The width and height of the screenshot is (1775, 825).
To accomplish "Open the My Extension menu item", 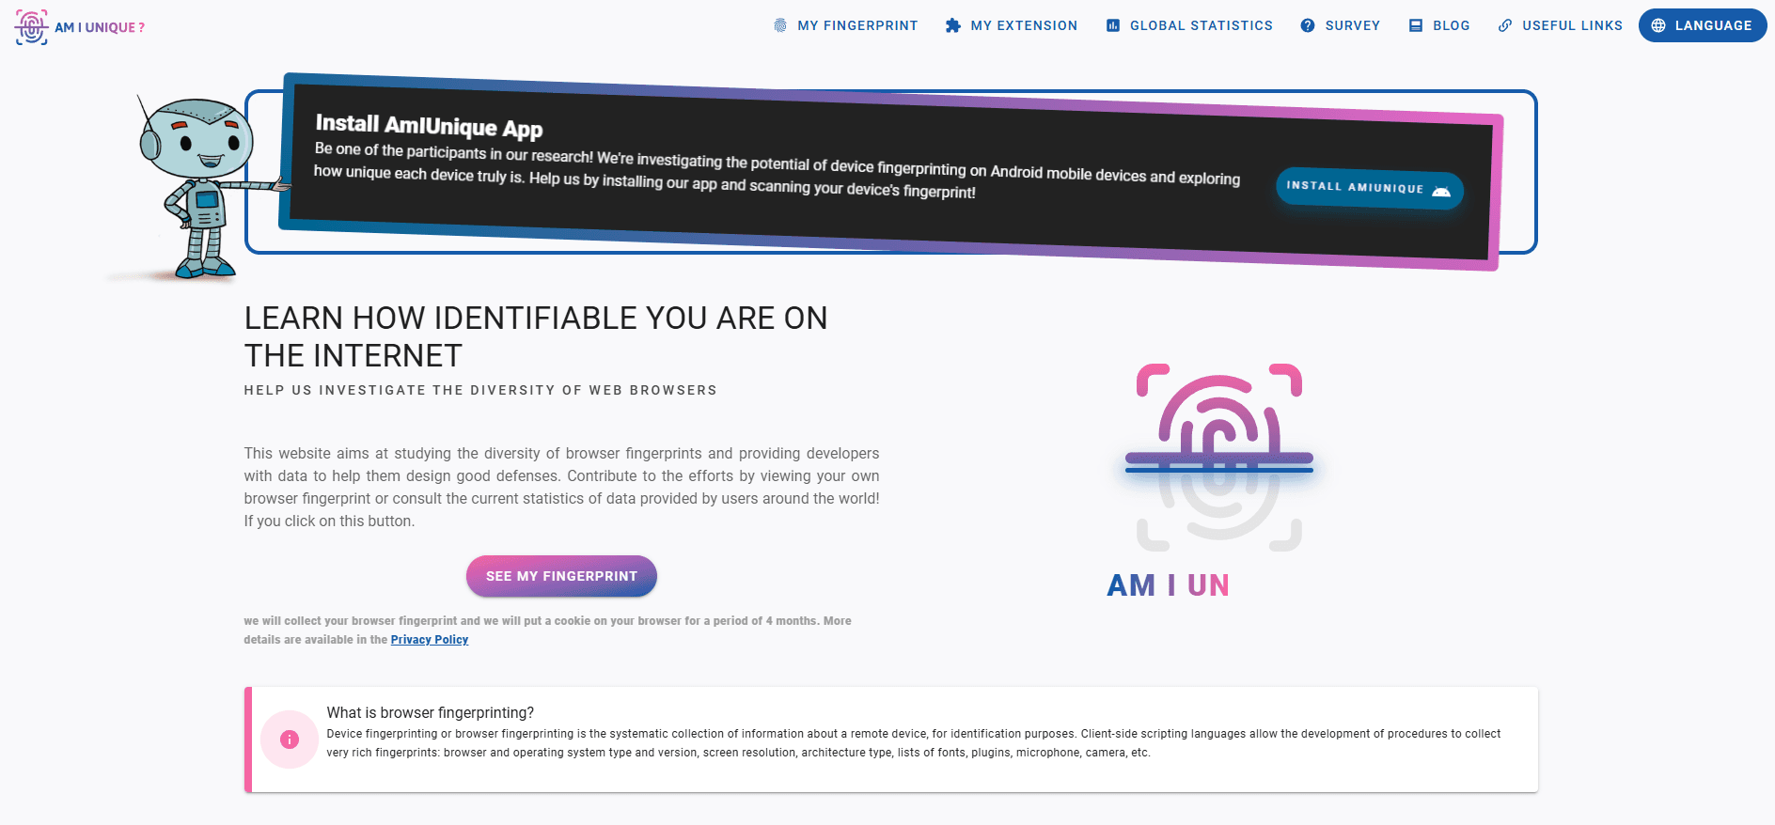I will tap(1012, 25).
